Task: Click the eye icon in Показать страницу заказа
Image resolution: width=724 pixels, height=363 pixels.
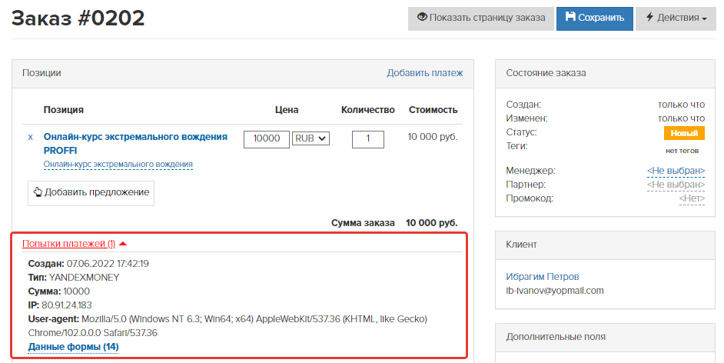Action: click(x=422, y=17)
